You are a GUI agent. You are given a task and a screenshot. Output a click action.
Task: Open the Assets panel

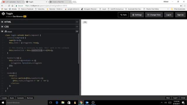tap(12, 98)
